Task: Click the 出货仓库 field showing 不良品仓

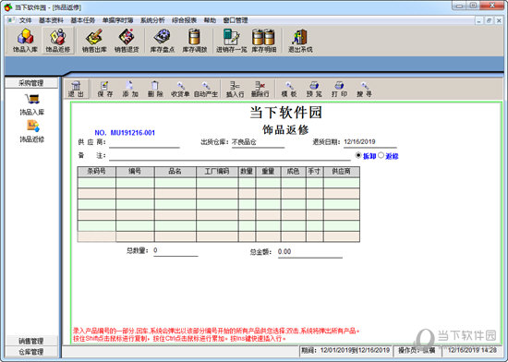Action: click(258, 142)
